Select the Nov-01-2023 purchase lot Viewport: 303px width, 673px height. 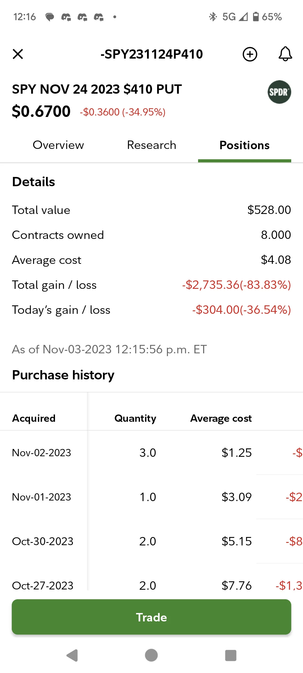coord(42,497)
